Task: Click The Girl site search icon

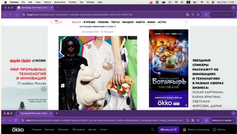Action: (186, 22)
